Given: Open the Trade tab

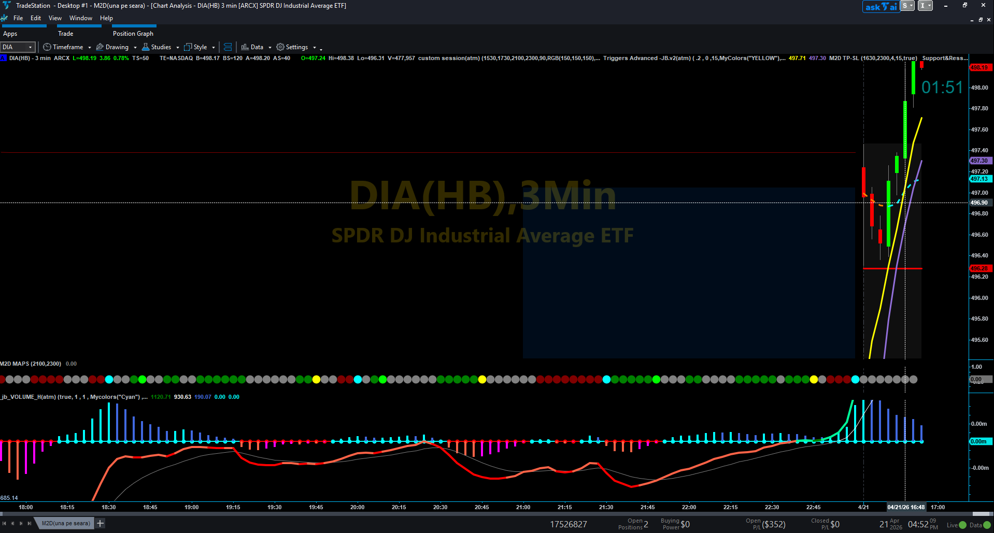Looking at the screenshot, I should (66, 34).
